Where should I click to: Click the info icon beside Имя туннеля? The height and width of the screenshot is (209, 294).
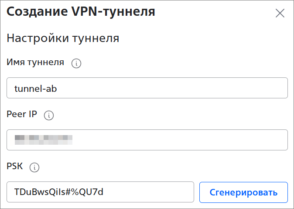76,63
